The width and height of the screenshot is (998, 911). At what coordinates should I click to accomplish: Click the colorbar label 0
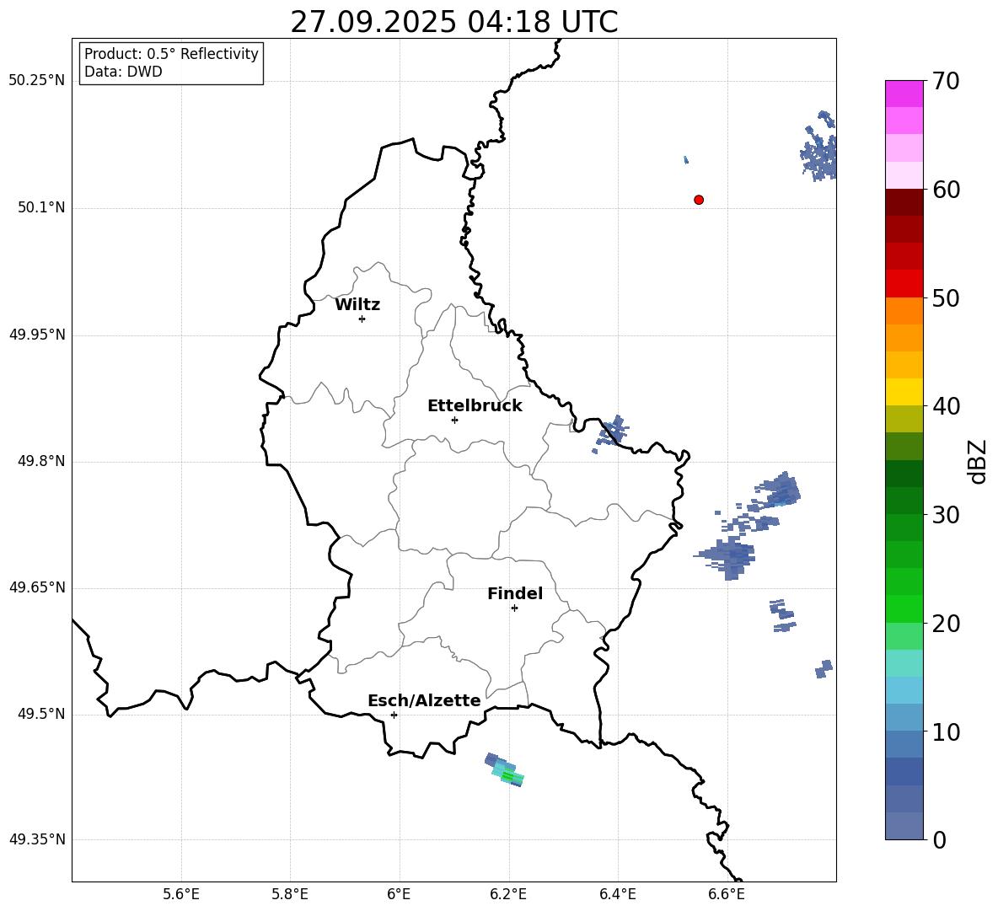(939, 839)
